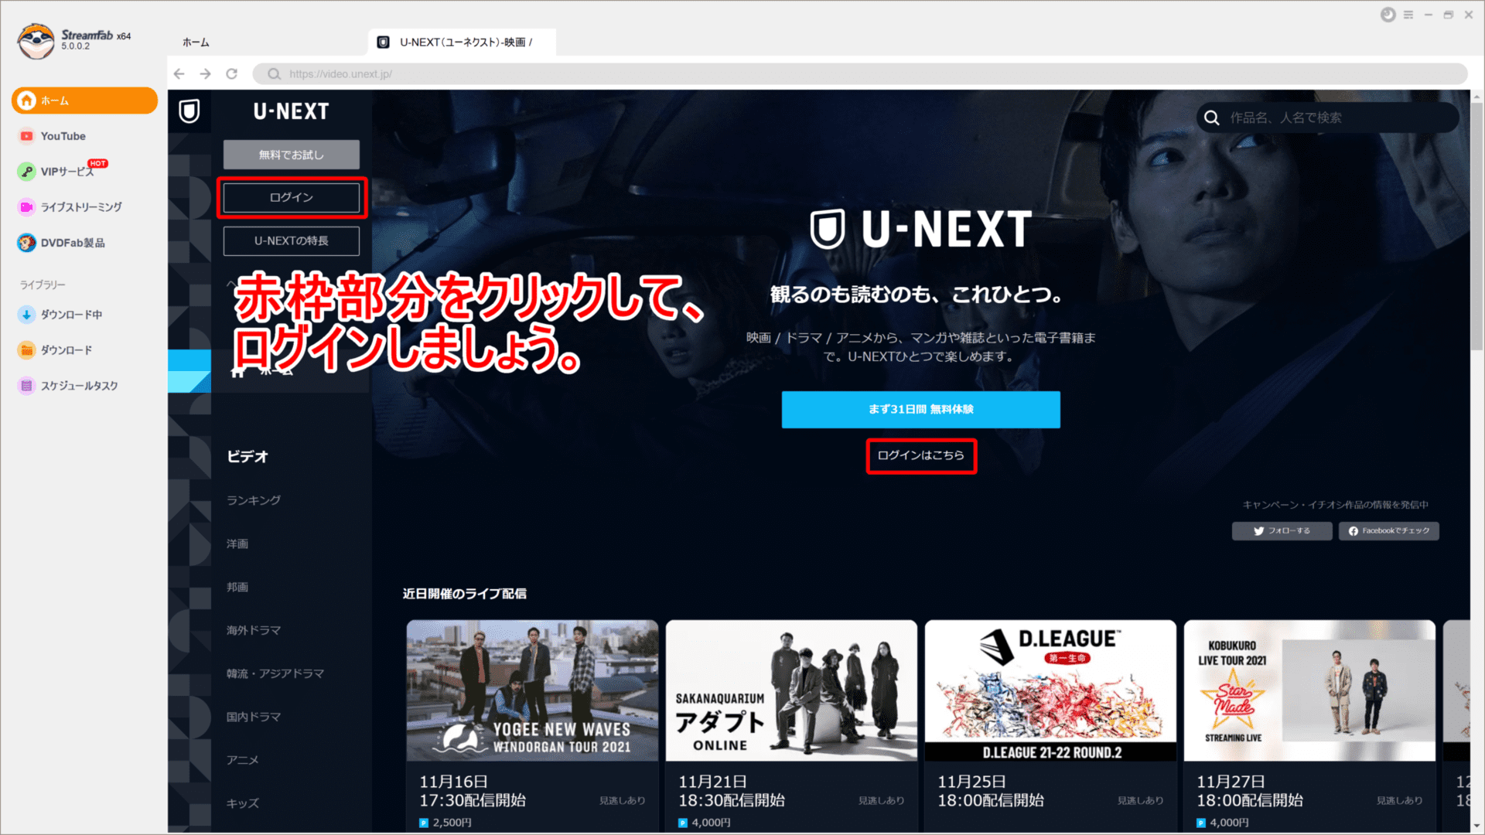This screenshot has height=835, width=1485.
Task: Collapse the U-NEXT sidebar with the chevron
Action: 230,285
